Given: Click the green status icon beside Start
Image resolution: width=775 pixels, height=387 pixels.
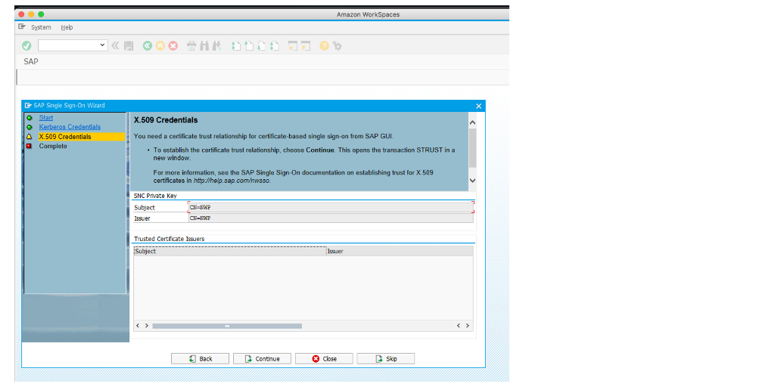Looking at the screenshot, I should tap(30, 118).
